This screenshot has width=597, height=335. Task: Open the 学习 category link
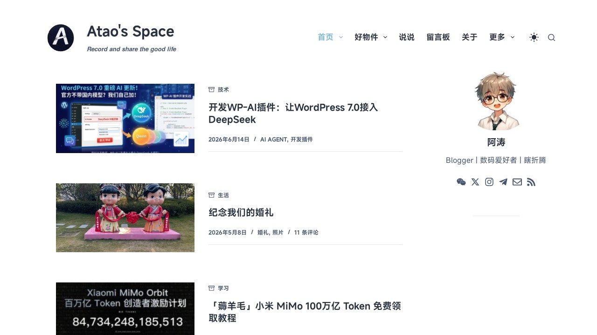click(223, 288)
